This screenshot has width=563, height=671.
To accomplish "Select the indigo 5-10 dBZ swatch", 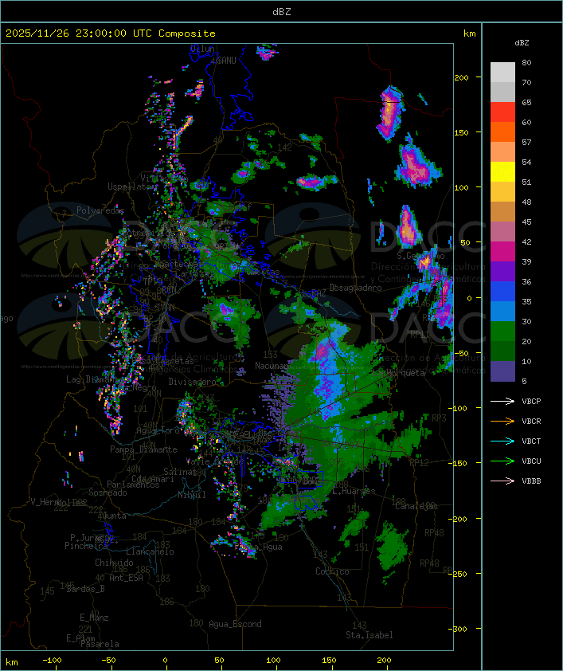I will click(502, 371).
